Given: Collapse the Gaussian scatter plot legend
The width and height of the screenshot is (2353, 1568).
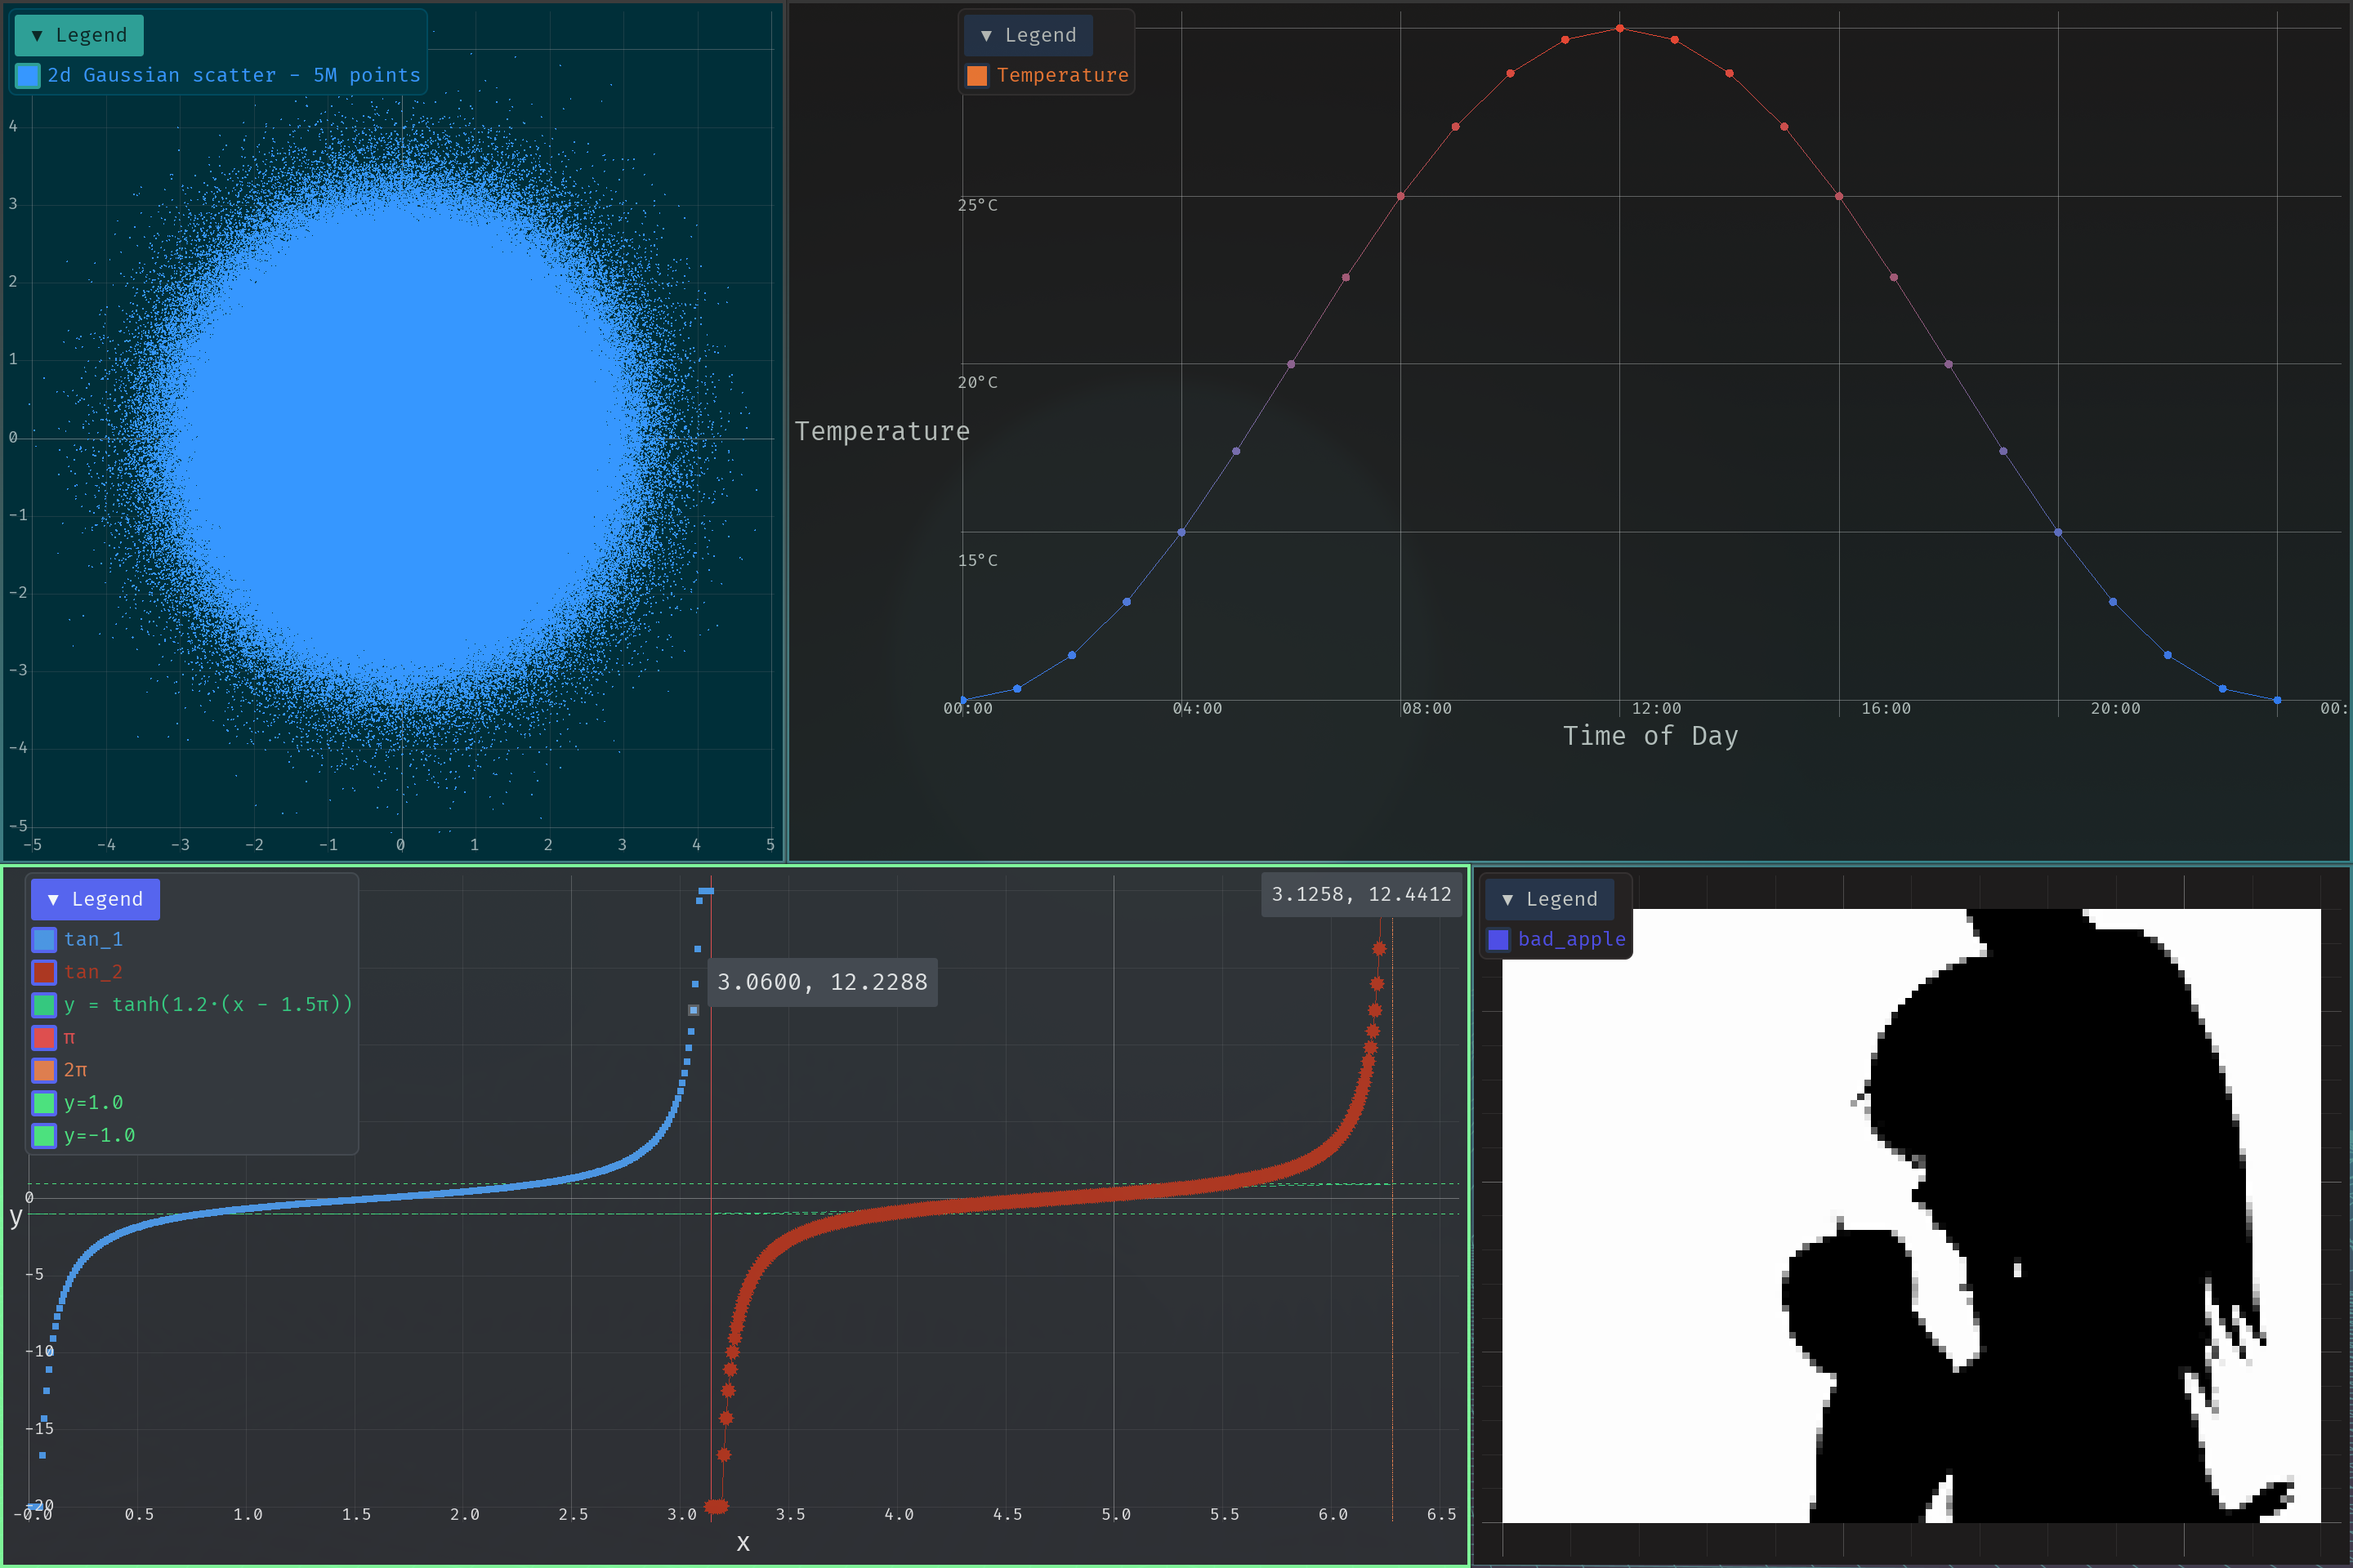Looking at the screenshot, I should [78, 35].
